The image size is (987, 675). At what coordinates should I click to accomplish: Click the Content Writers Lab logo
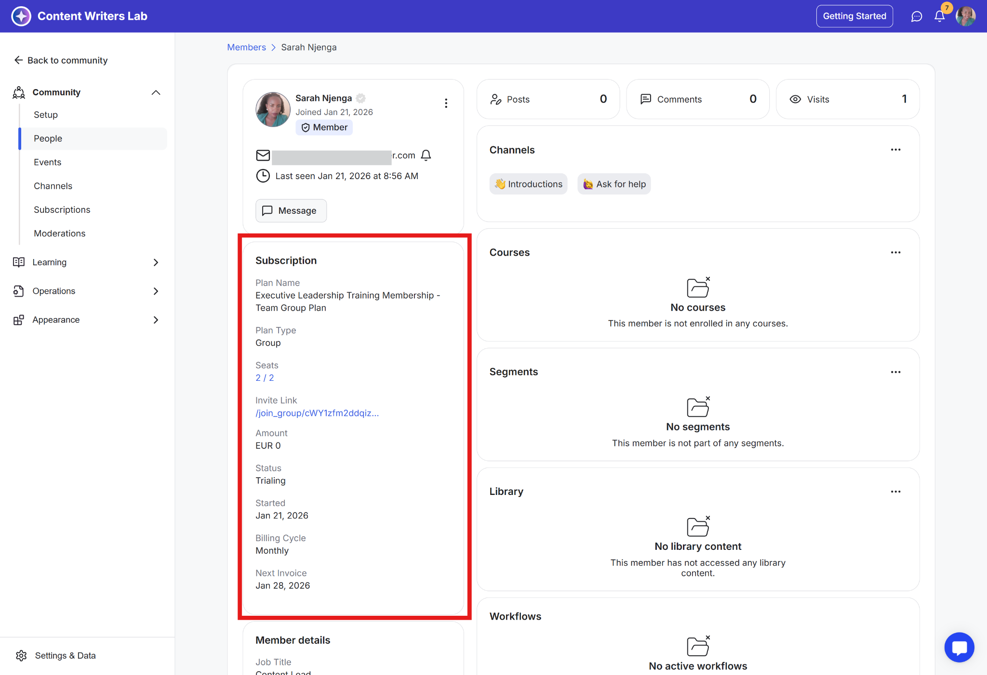coord(21,16)
